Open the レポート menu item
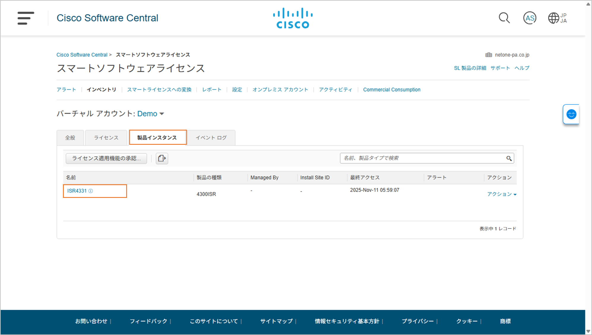592x335 pixels. pyautogui.click(x=212, y=90)
